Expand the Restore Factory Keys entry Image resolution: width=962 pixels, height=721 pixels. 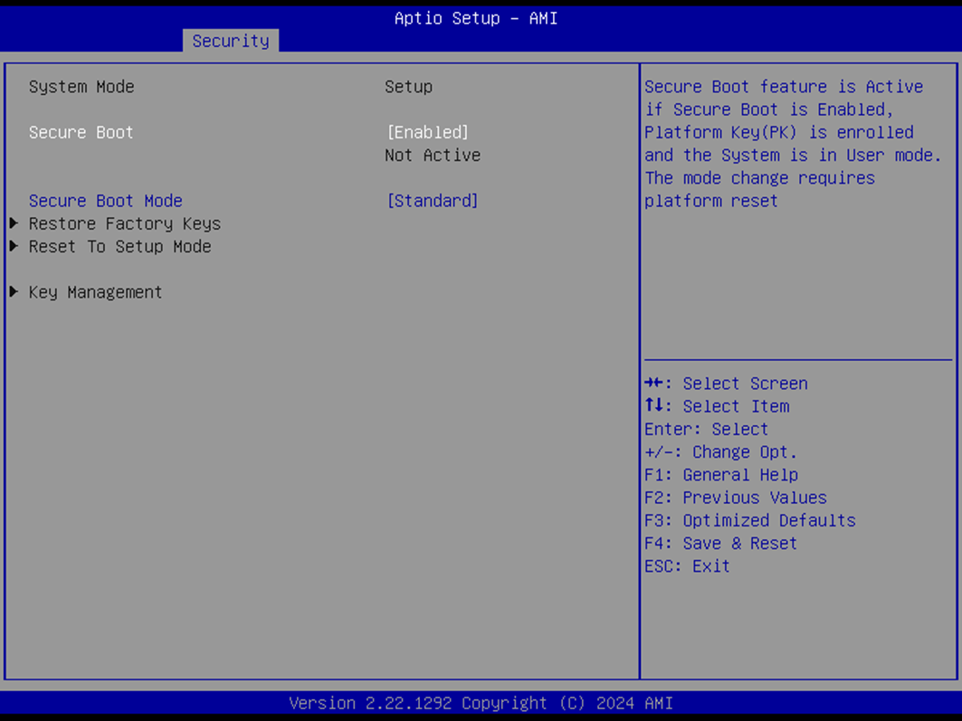click(x=124, y=223)
